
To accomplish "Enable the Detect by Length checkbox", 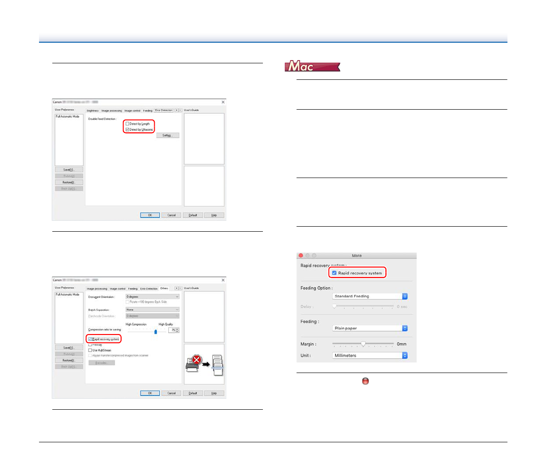I will [128, 124].
